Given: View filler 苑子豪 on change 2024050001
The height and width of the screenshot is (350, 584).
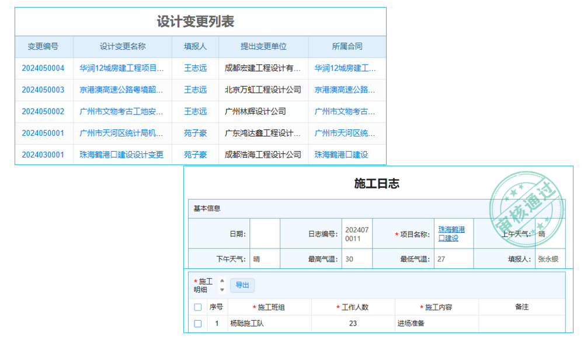Looking at the screenshot, I should [x=195, y=133].
